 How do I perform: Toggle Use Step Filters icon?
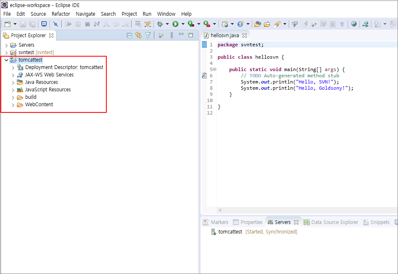pyautogui.click(x=147, y=24)
